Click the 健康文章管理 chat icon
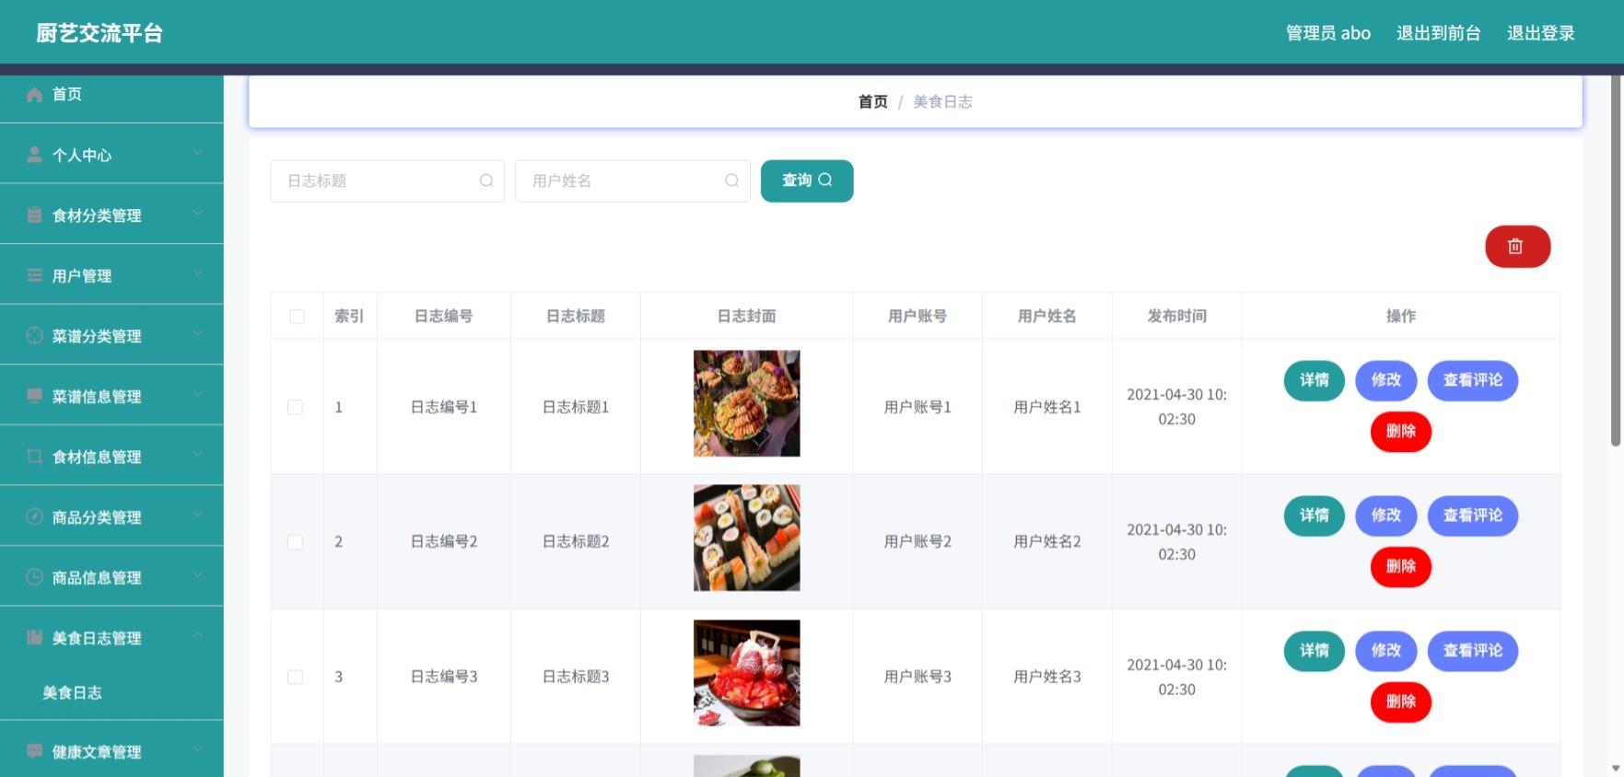Screen dimensions: 1624x777 click(34, 751)
